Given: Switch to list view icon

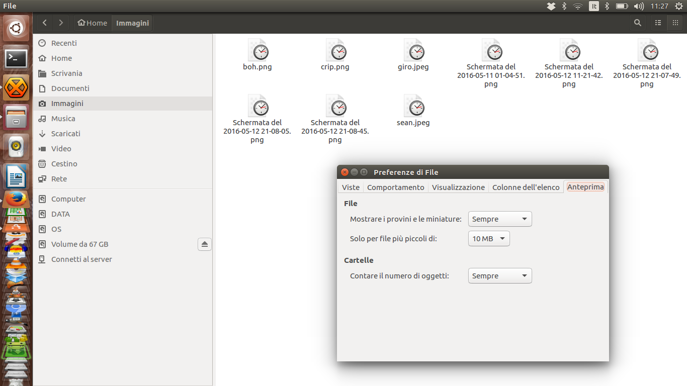Looking at the screenshot, I should pos(658,23).
